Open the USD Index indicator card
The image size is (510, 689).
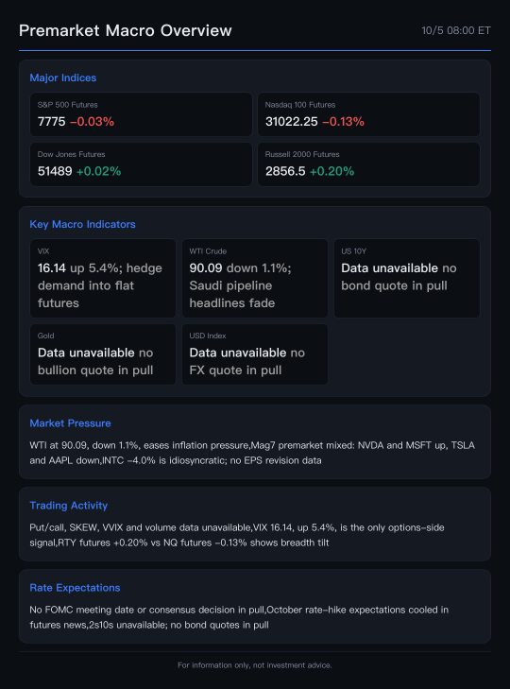255,354
